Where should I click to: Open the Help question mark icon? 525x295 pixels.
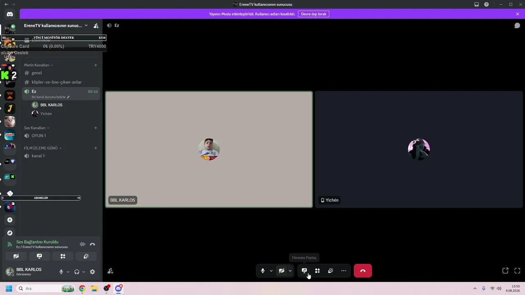click(x=486, y=5)
